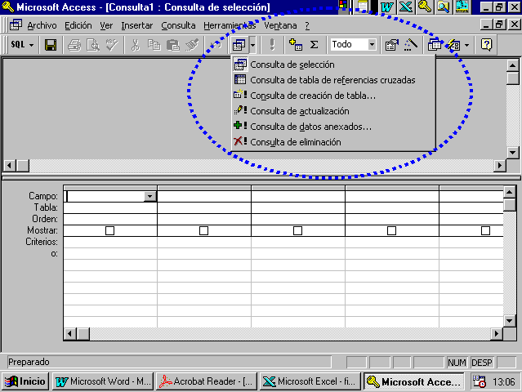This screenshot has width=522, height=392.
Task: Tick the Mostrar checkbox in third column
Action: (x=297, y=230)
